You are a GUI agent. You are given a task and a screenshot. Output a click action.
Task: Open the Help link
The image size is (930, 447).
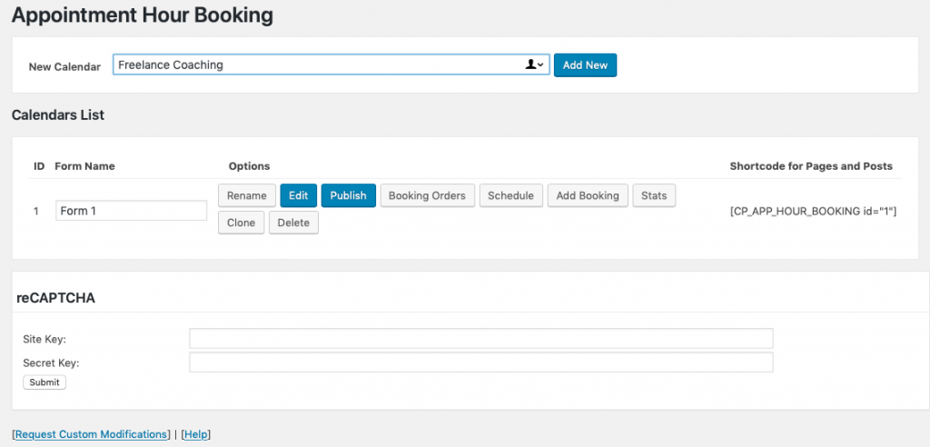(195, 434)
